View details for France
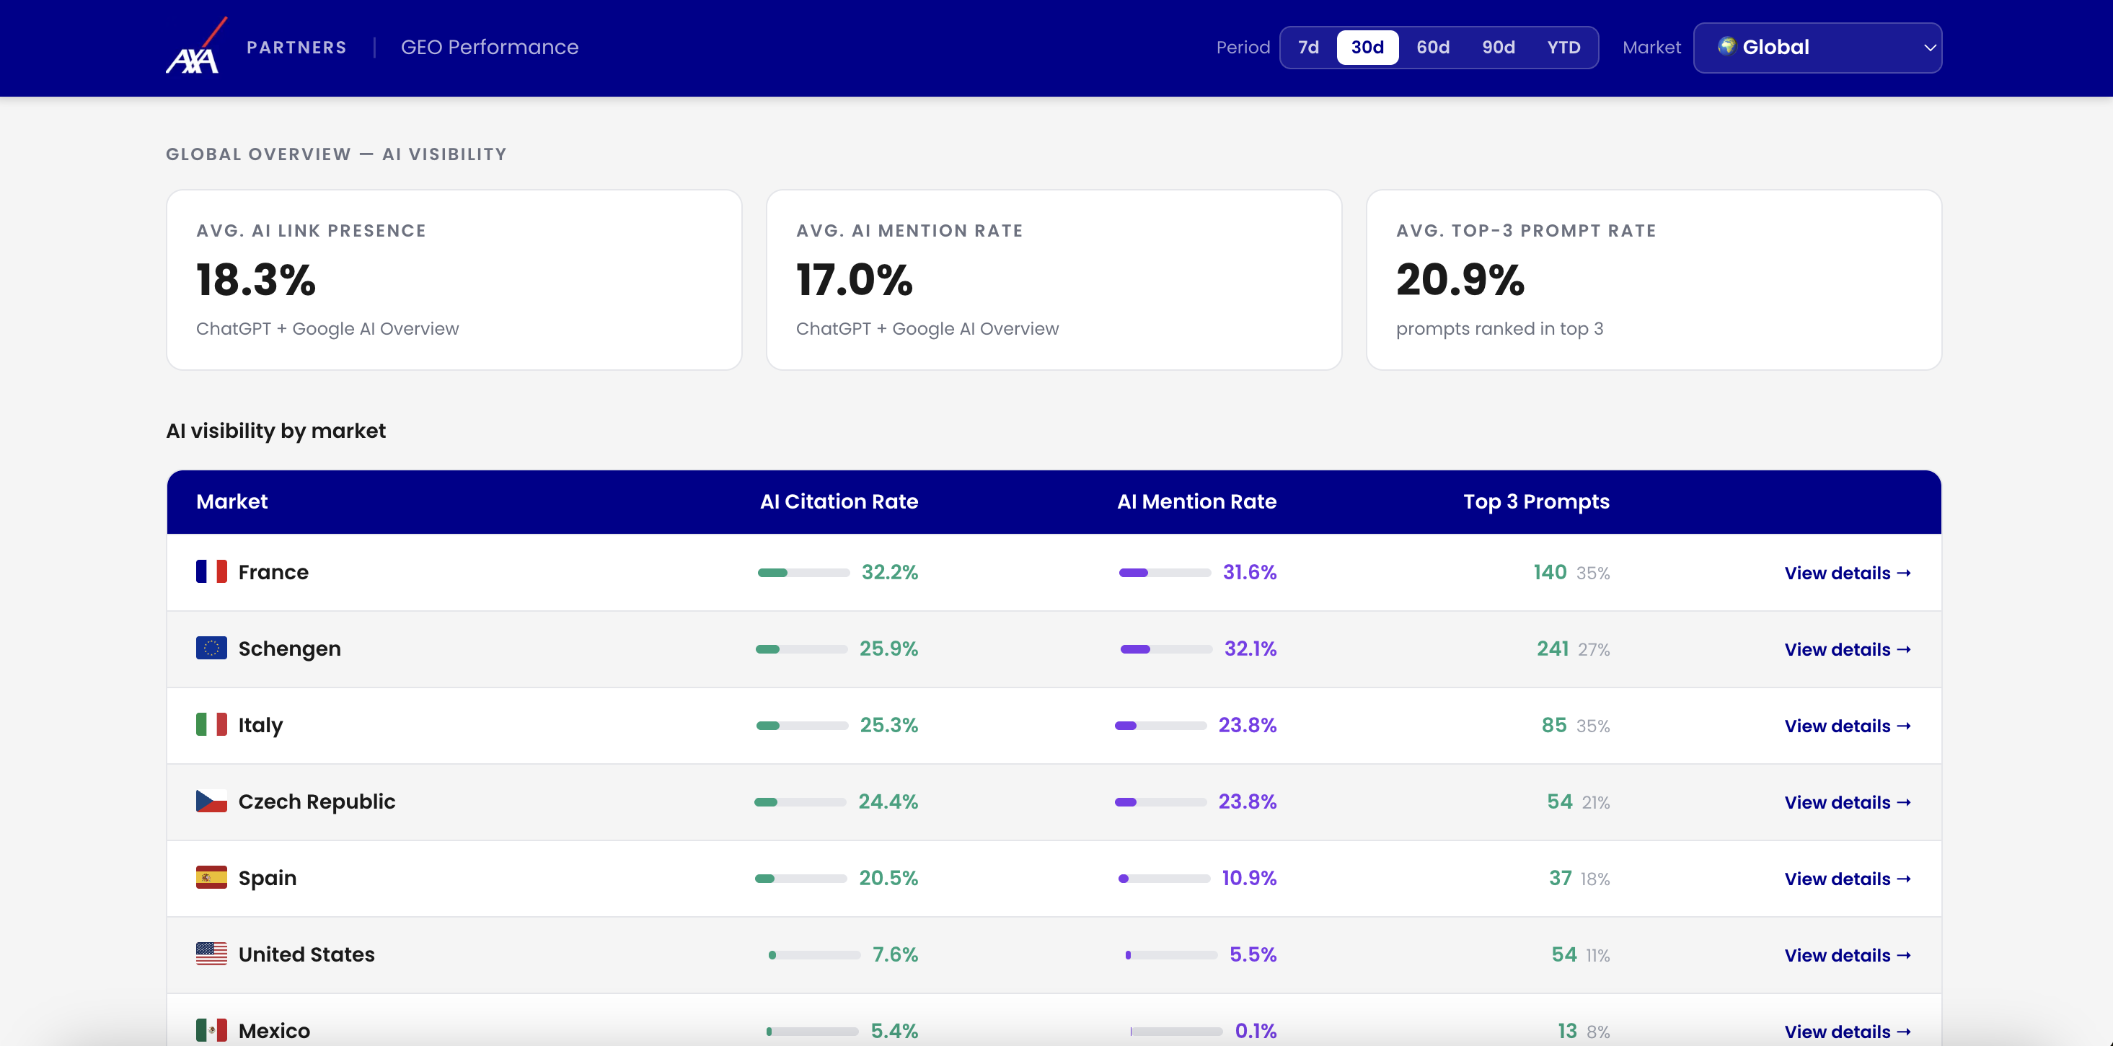The height and width of the screenshot is (1046, 2113). [1847, 573]
